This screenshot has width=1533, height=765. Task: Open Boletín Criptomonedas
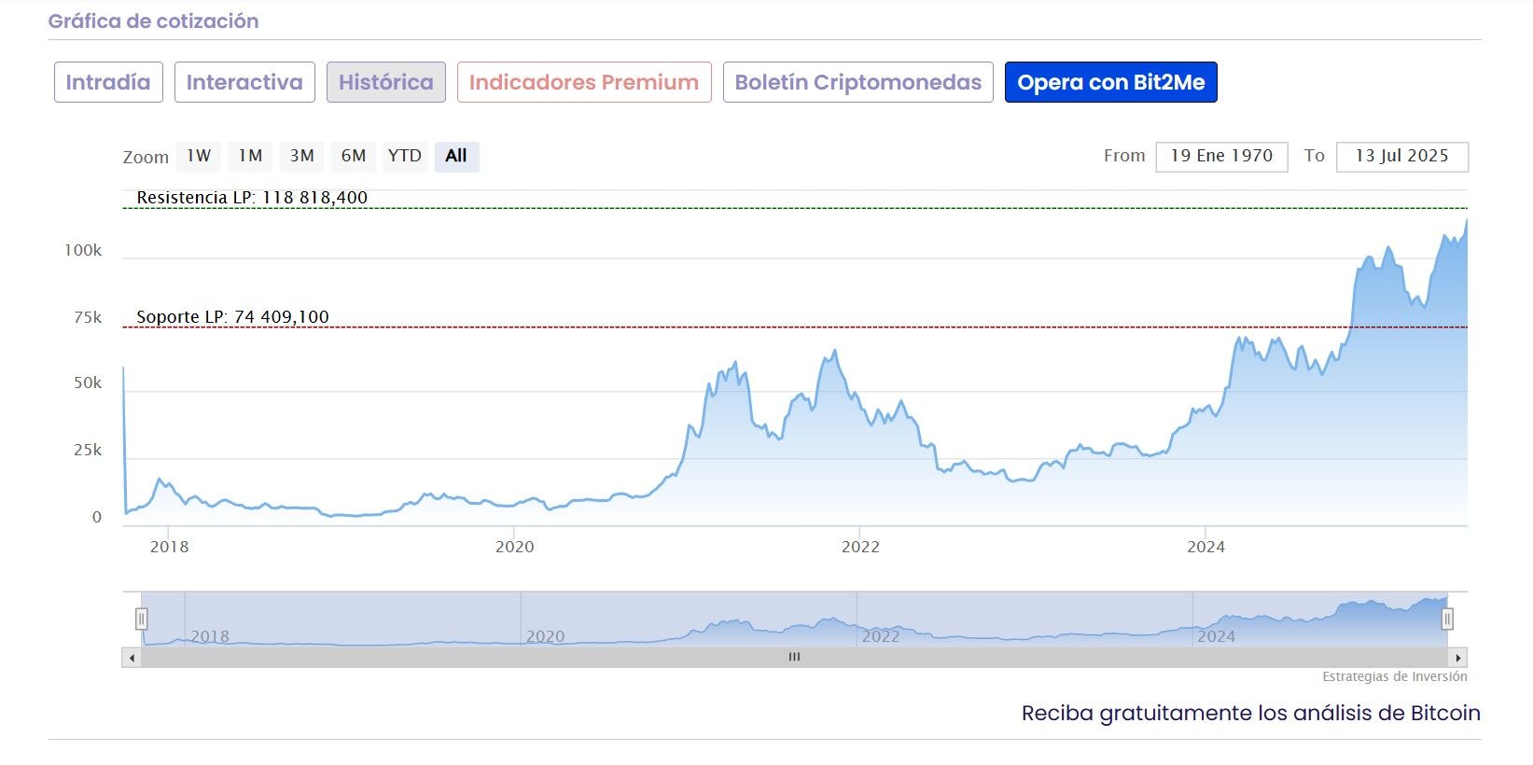click(857, 82)
